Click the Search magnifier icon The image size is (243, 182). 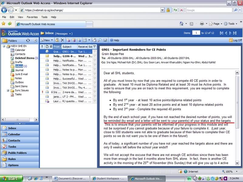100,40
